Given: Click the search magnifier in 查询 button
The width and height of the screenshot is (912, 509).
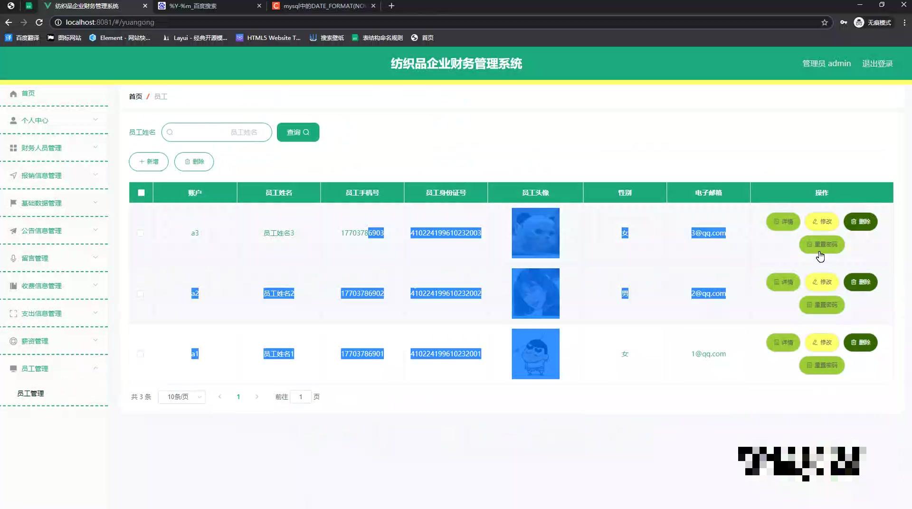Looking at the screenshot, I should pyautogui.click(x=307, y=132).
